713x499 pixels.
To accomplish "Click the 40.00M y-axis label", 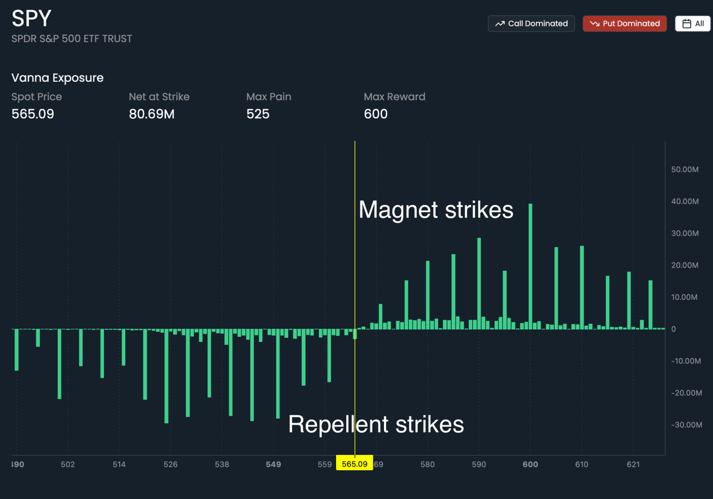I will point(685,201).
